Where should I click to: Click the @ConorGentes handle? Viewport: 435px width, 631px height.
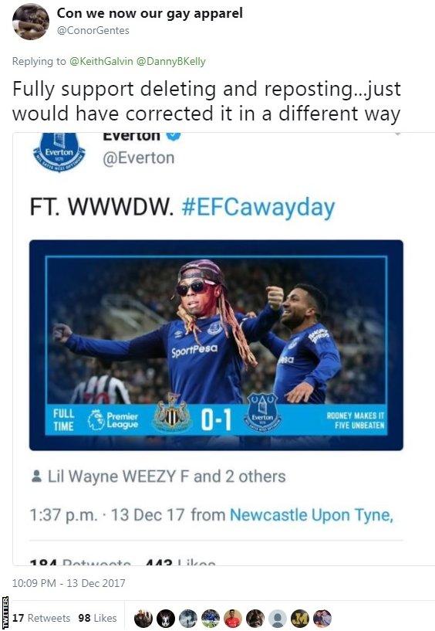coord(93,31)
